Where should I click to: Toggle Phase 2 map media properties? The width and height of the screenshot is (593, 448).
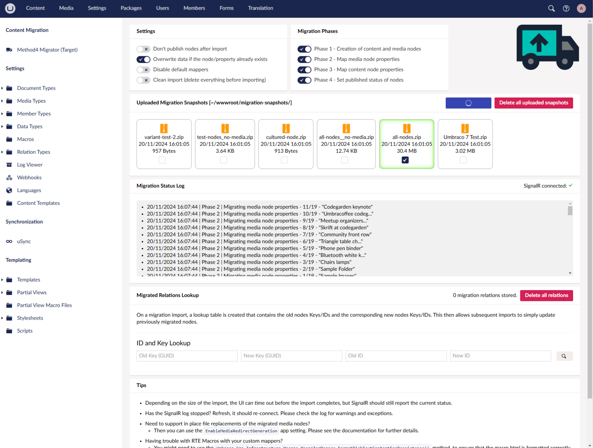pos(304,59)
